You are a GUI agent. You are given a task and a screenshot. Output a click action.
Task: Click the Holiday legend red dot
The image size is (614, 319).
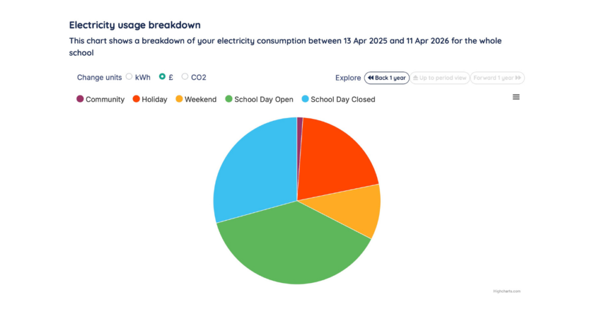pos(136,99)
